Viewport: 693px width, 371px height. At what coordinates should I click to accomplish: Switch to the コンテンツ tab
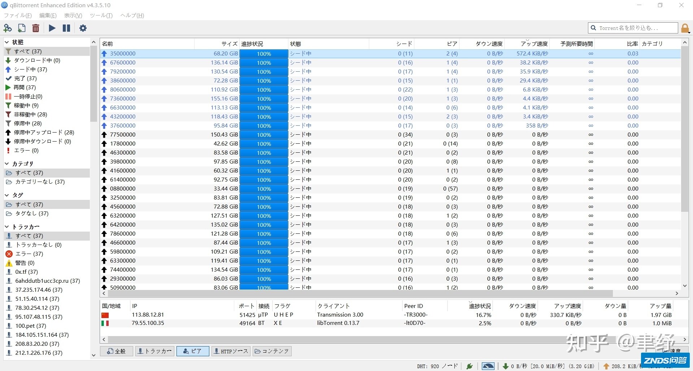click(272, 351)
